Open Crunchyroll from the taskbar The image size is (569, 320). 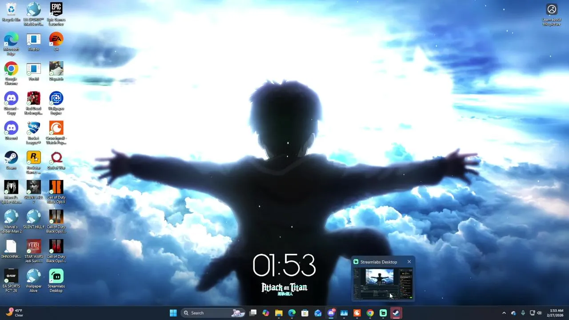(x=357, y=313)
